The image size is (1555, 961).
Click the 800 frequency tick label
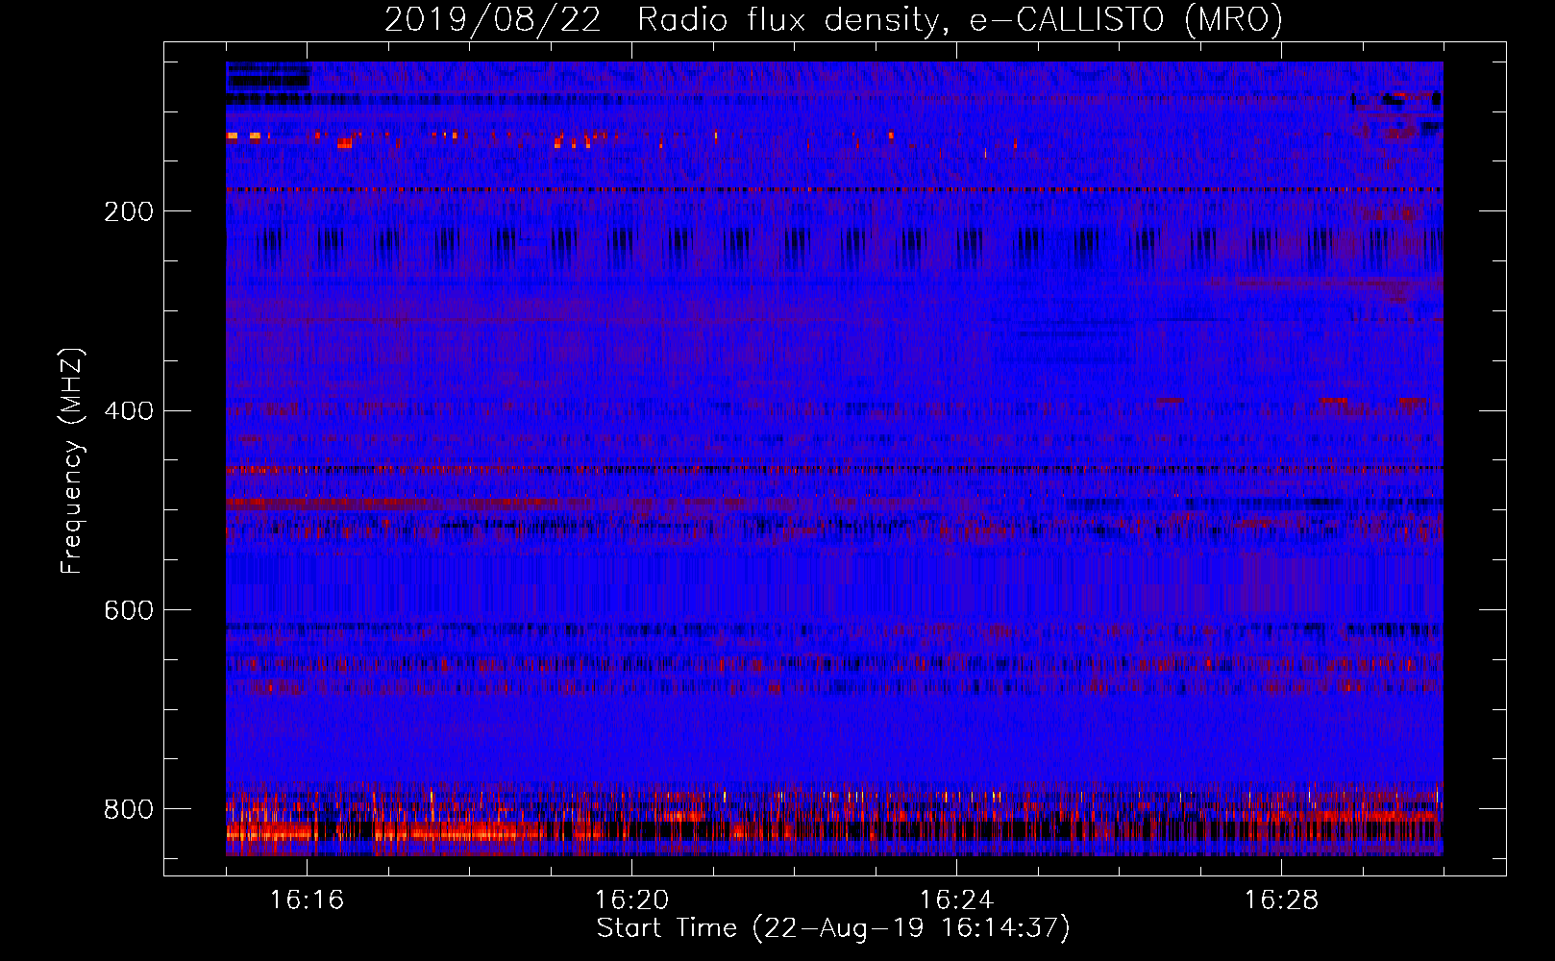[129, 809]
